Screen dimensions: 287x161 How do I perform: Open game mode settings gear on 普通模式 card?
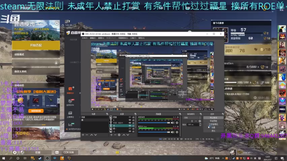pos(57,23)
